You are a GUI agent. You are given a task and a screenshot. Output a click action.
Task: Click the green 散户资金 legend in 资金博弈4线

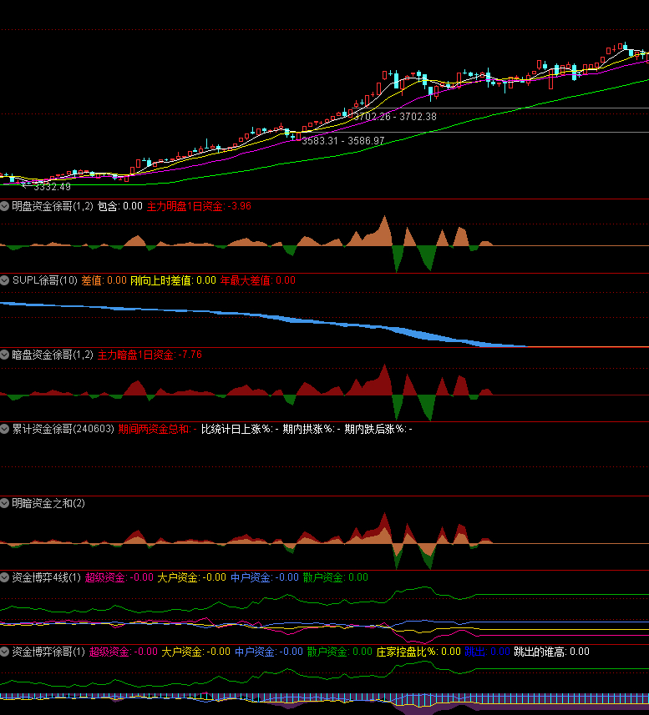334,577
